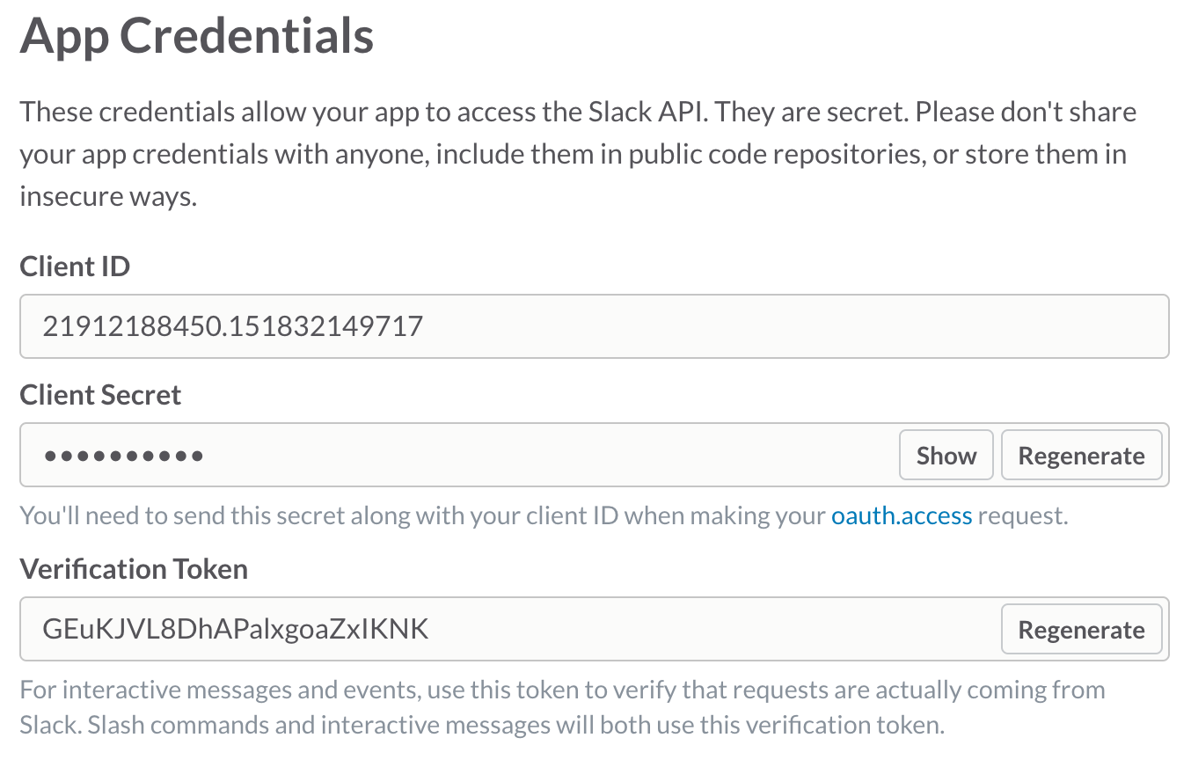Click the App Credentials heading
Image resolution: width=1191 pixels, height=767 pixels.
[197, 37]
